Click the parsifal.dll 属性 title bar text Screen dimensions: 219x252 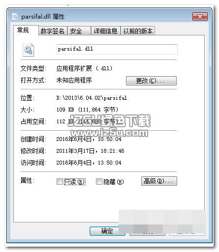pyautogui.click(x=43, y=17)
